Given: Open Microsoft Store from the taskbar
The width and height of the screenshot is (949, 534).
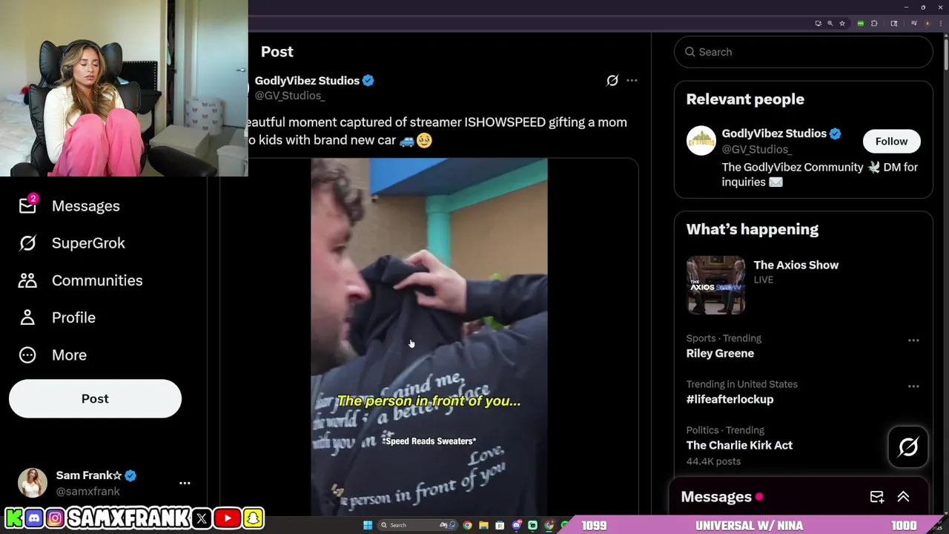Looking at the screenshot, I should (500, 525).
